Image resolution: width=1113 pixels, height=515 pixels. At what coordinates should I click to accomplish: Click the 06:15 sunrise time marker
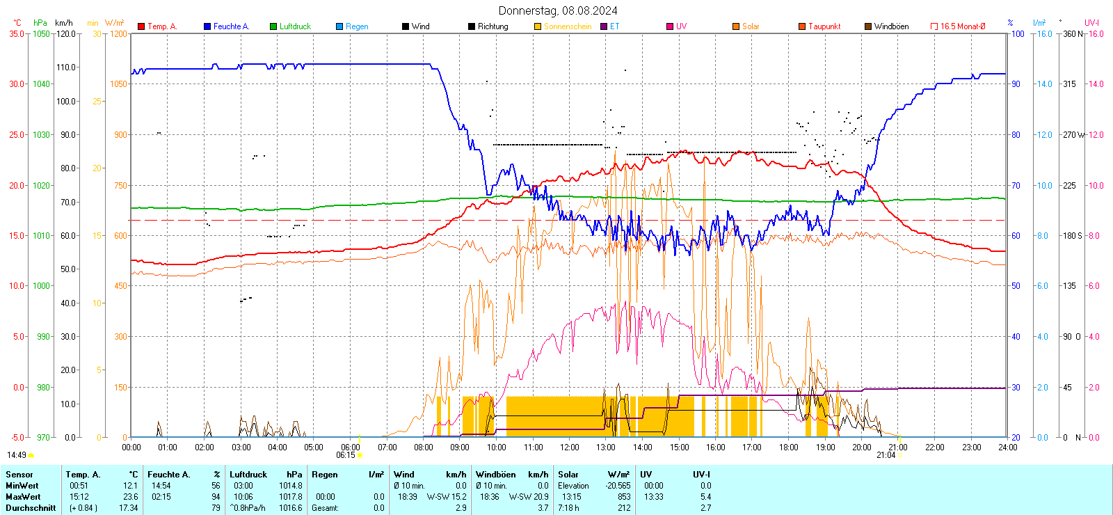[x=346, y=455]
